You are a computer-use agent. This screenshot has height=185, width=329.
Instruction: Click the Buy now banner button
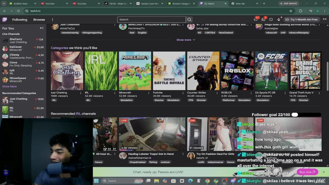coord(307,172)
